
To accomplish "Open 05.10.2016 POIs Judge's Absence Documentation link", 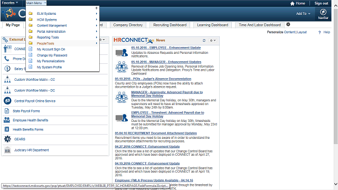I will pos(153,79).
